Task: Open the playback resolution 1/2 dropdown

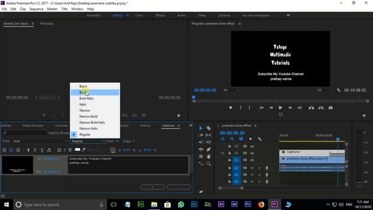Action: [324, 90]
